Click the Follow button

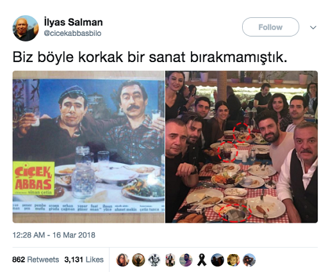270,27
